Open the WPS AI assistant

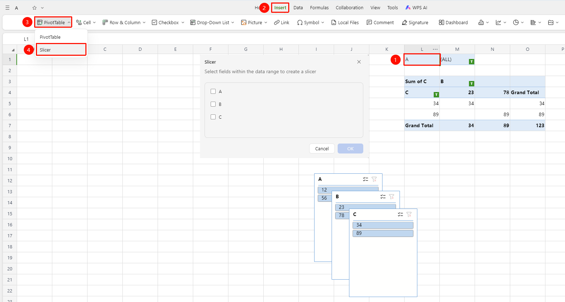pos(416,7)
